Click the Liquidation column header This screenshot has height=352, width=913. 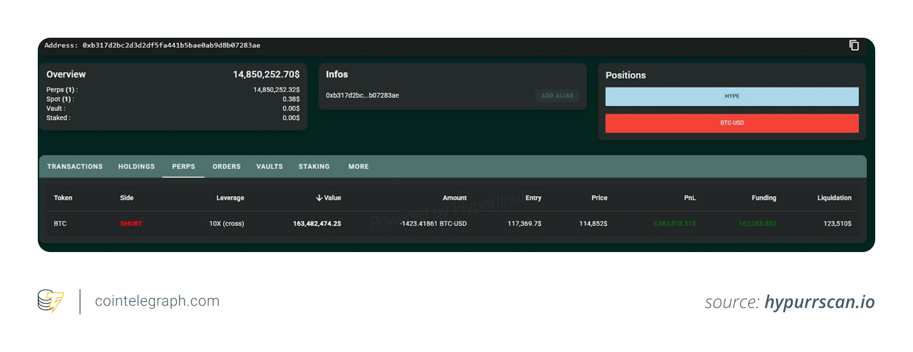pyautogui.click(x=834, y=198)
